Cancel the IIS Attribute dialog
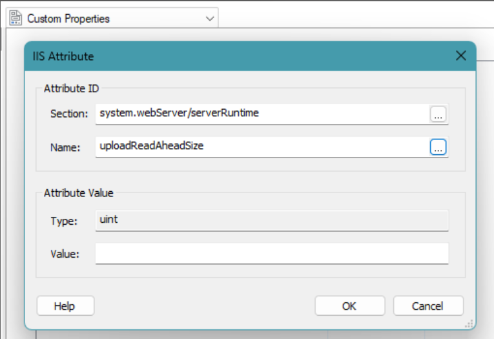 pyautogui.click(x=428, y=305)
